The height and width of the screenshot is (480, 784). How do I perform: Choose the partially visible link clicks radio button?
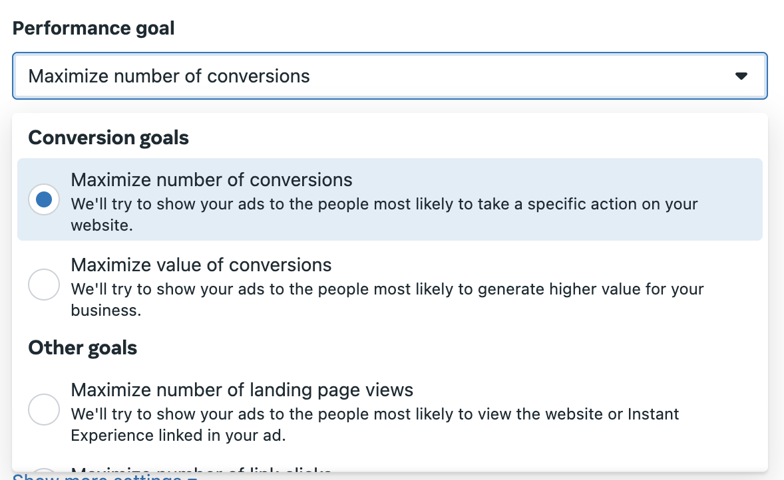44,470
